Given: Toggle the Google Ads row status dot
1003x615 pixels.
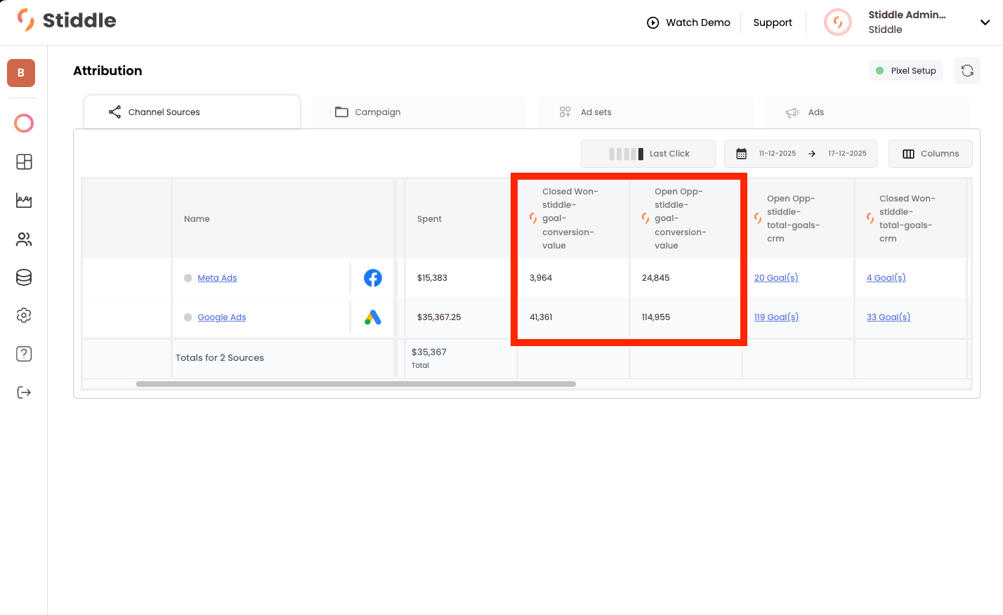Looking at the screenshot, I should 188,317.
